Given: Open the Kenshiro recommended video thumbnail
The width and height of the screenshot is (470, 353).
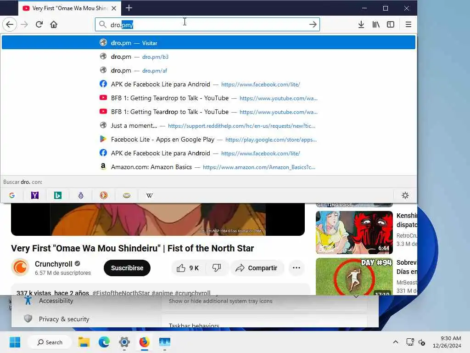Looking at the screenshot, I should pyautogui.click(x=354, y=232).
